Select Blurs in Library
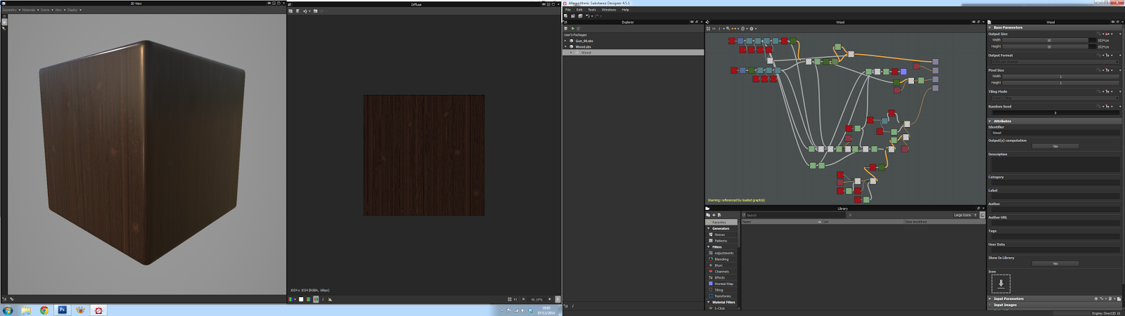1125x316 pixels. (x=719, y=265)
